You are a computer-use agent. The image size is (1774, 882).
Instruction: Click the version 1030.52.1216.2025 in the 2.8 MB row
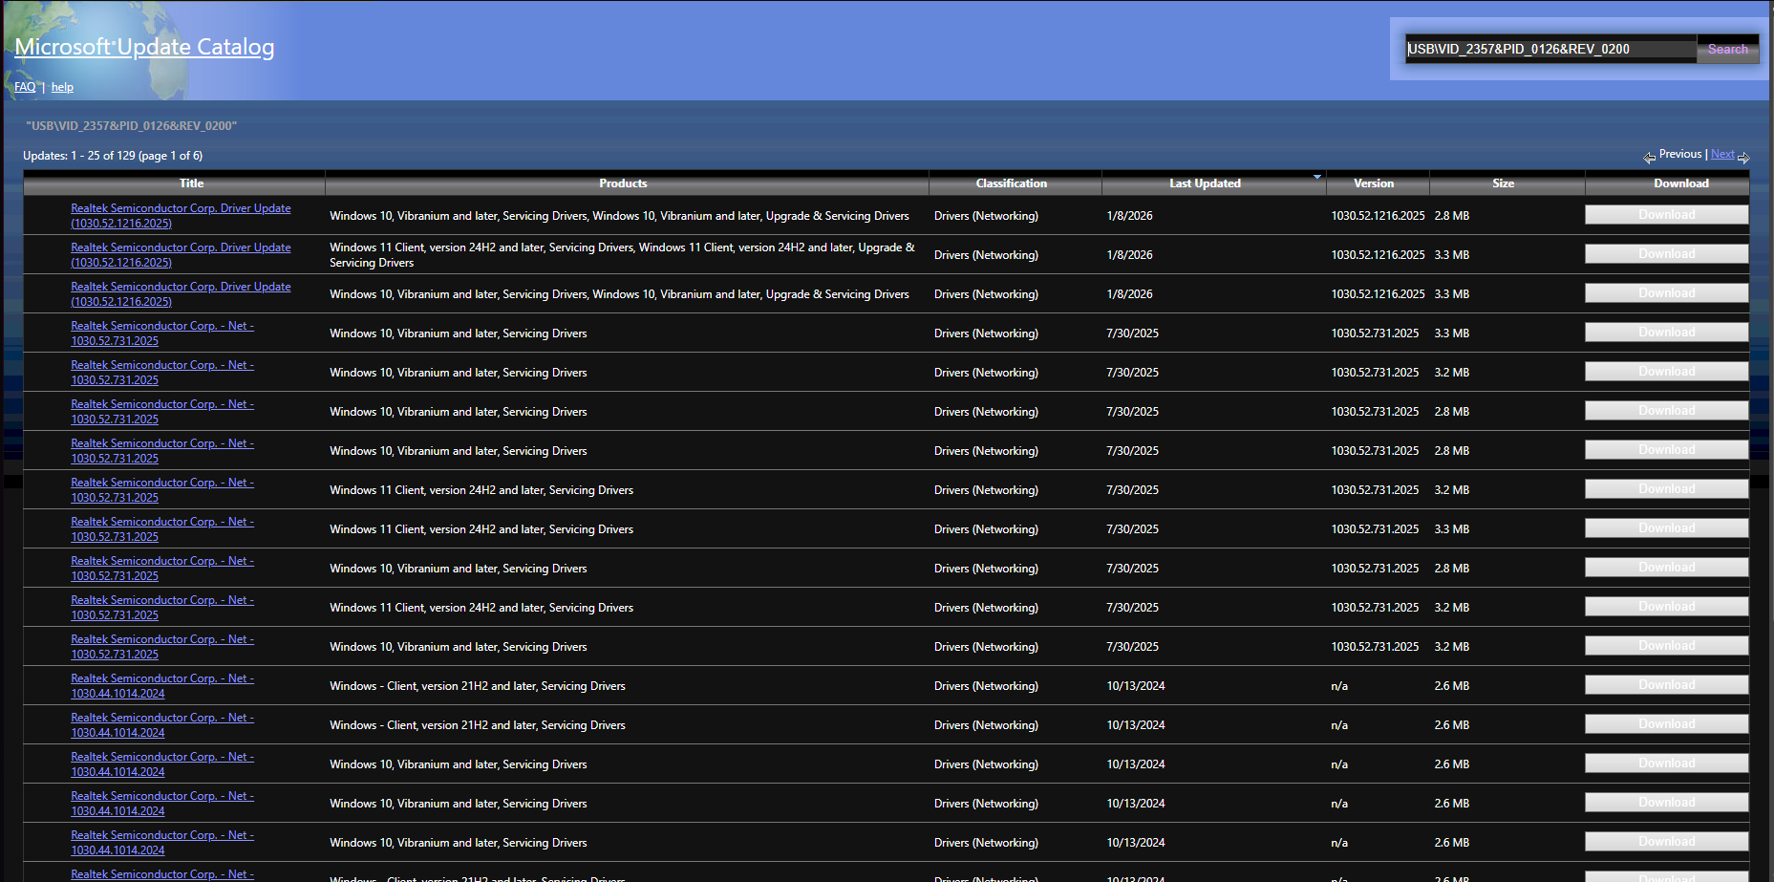[x=1378, y=216]
